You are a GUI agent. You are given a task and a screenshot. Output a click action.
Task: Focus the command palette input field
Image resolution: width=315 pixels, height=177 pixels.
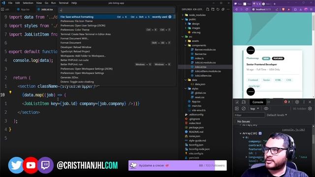[117, 10]
